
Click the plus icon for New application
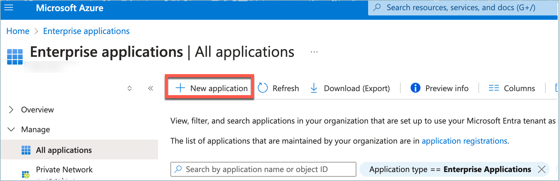click(x=180, y=88)
